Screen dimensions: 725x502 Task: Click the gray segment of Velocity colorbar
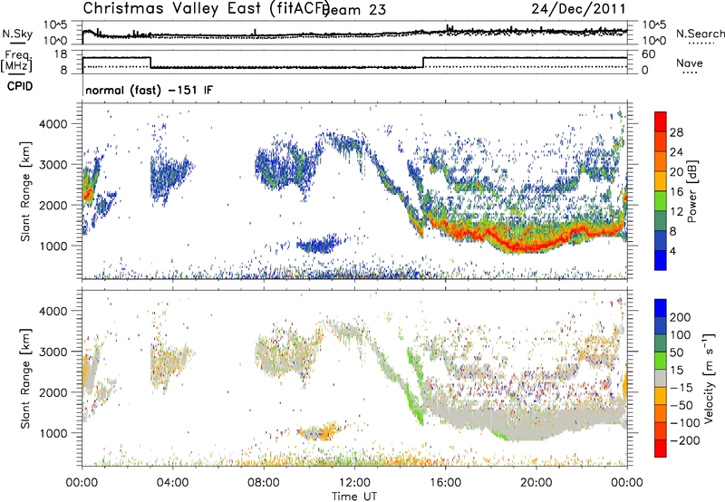tap(661, 379)
